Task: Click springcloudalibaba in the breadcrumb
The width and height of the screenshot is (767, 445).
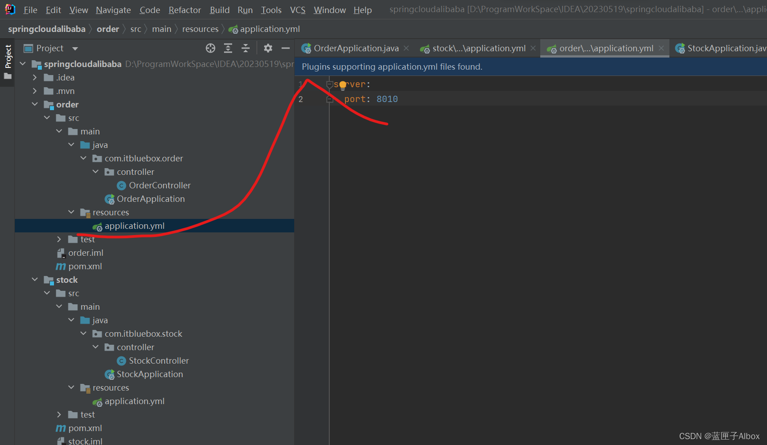Action: pyautogui.click(x=47, y=29)
